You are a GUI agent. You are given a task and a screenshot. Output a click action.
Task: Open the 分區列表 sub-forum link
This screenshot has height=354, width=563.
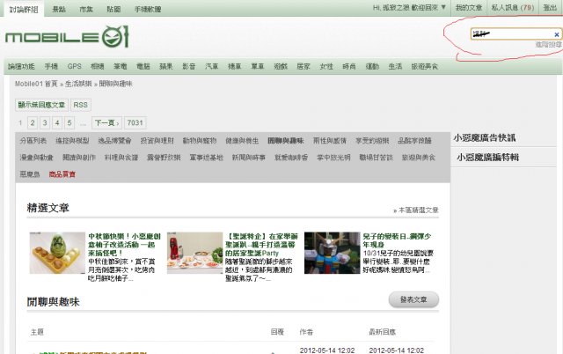tap(33, 141)
